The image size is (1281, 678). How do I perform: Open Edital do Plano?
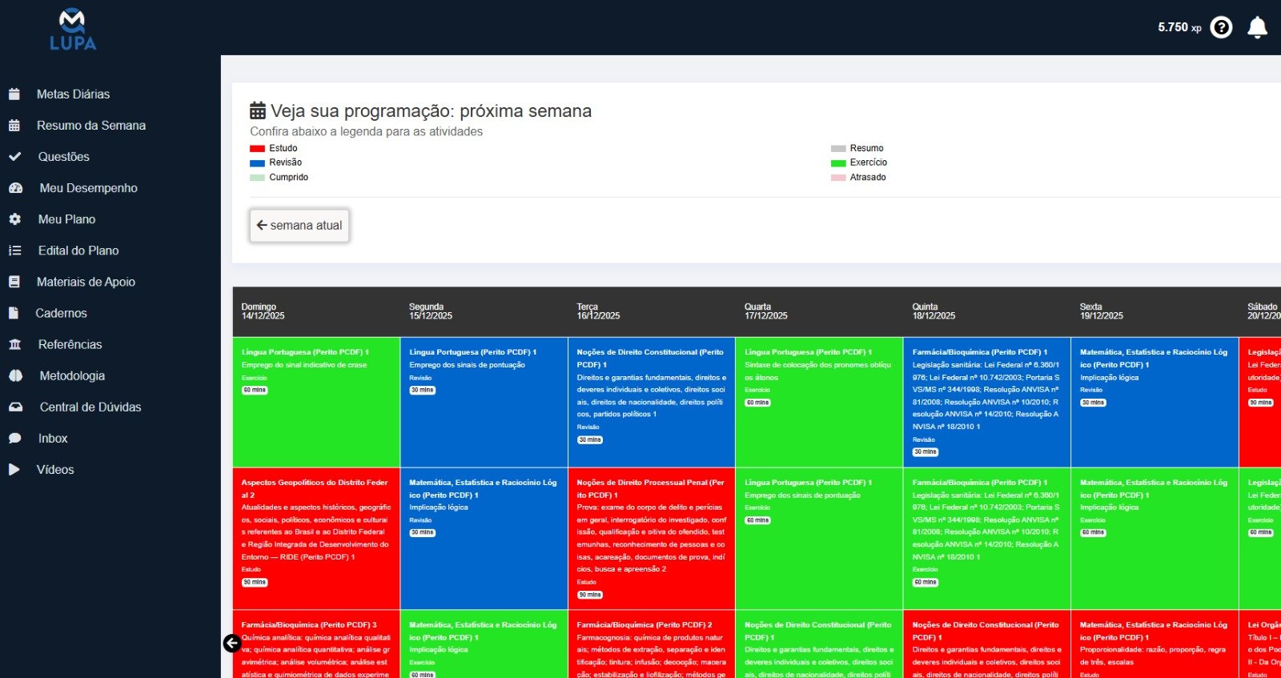click(x=78, y=251)
